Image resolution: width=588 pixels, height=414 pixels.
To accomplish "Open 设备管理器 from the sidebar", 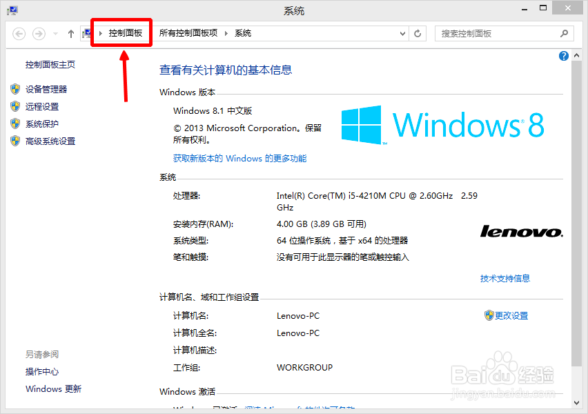I will click(x=46, y=89).
